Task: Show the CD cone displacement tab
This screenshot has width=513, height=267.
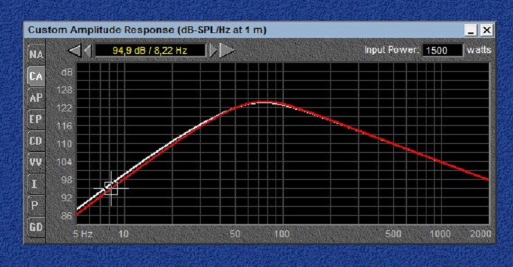Action: pos(36,140)
